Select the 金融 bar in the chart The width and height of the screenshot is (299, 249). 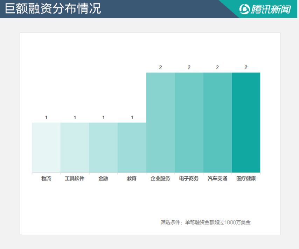pos(103,148)
